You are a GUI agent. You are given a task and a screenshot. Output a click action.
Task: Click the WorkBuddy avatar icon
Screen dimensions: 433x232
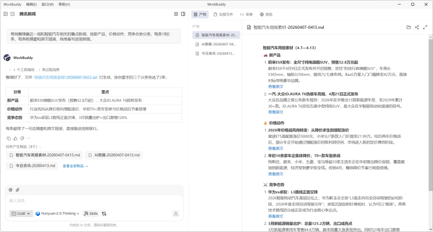click(7, 58)
